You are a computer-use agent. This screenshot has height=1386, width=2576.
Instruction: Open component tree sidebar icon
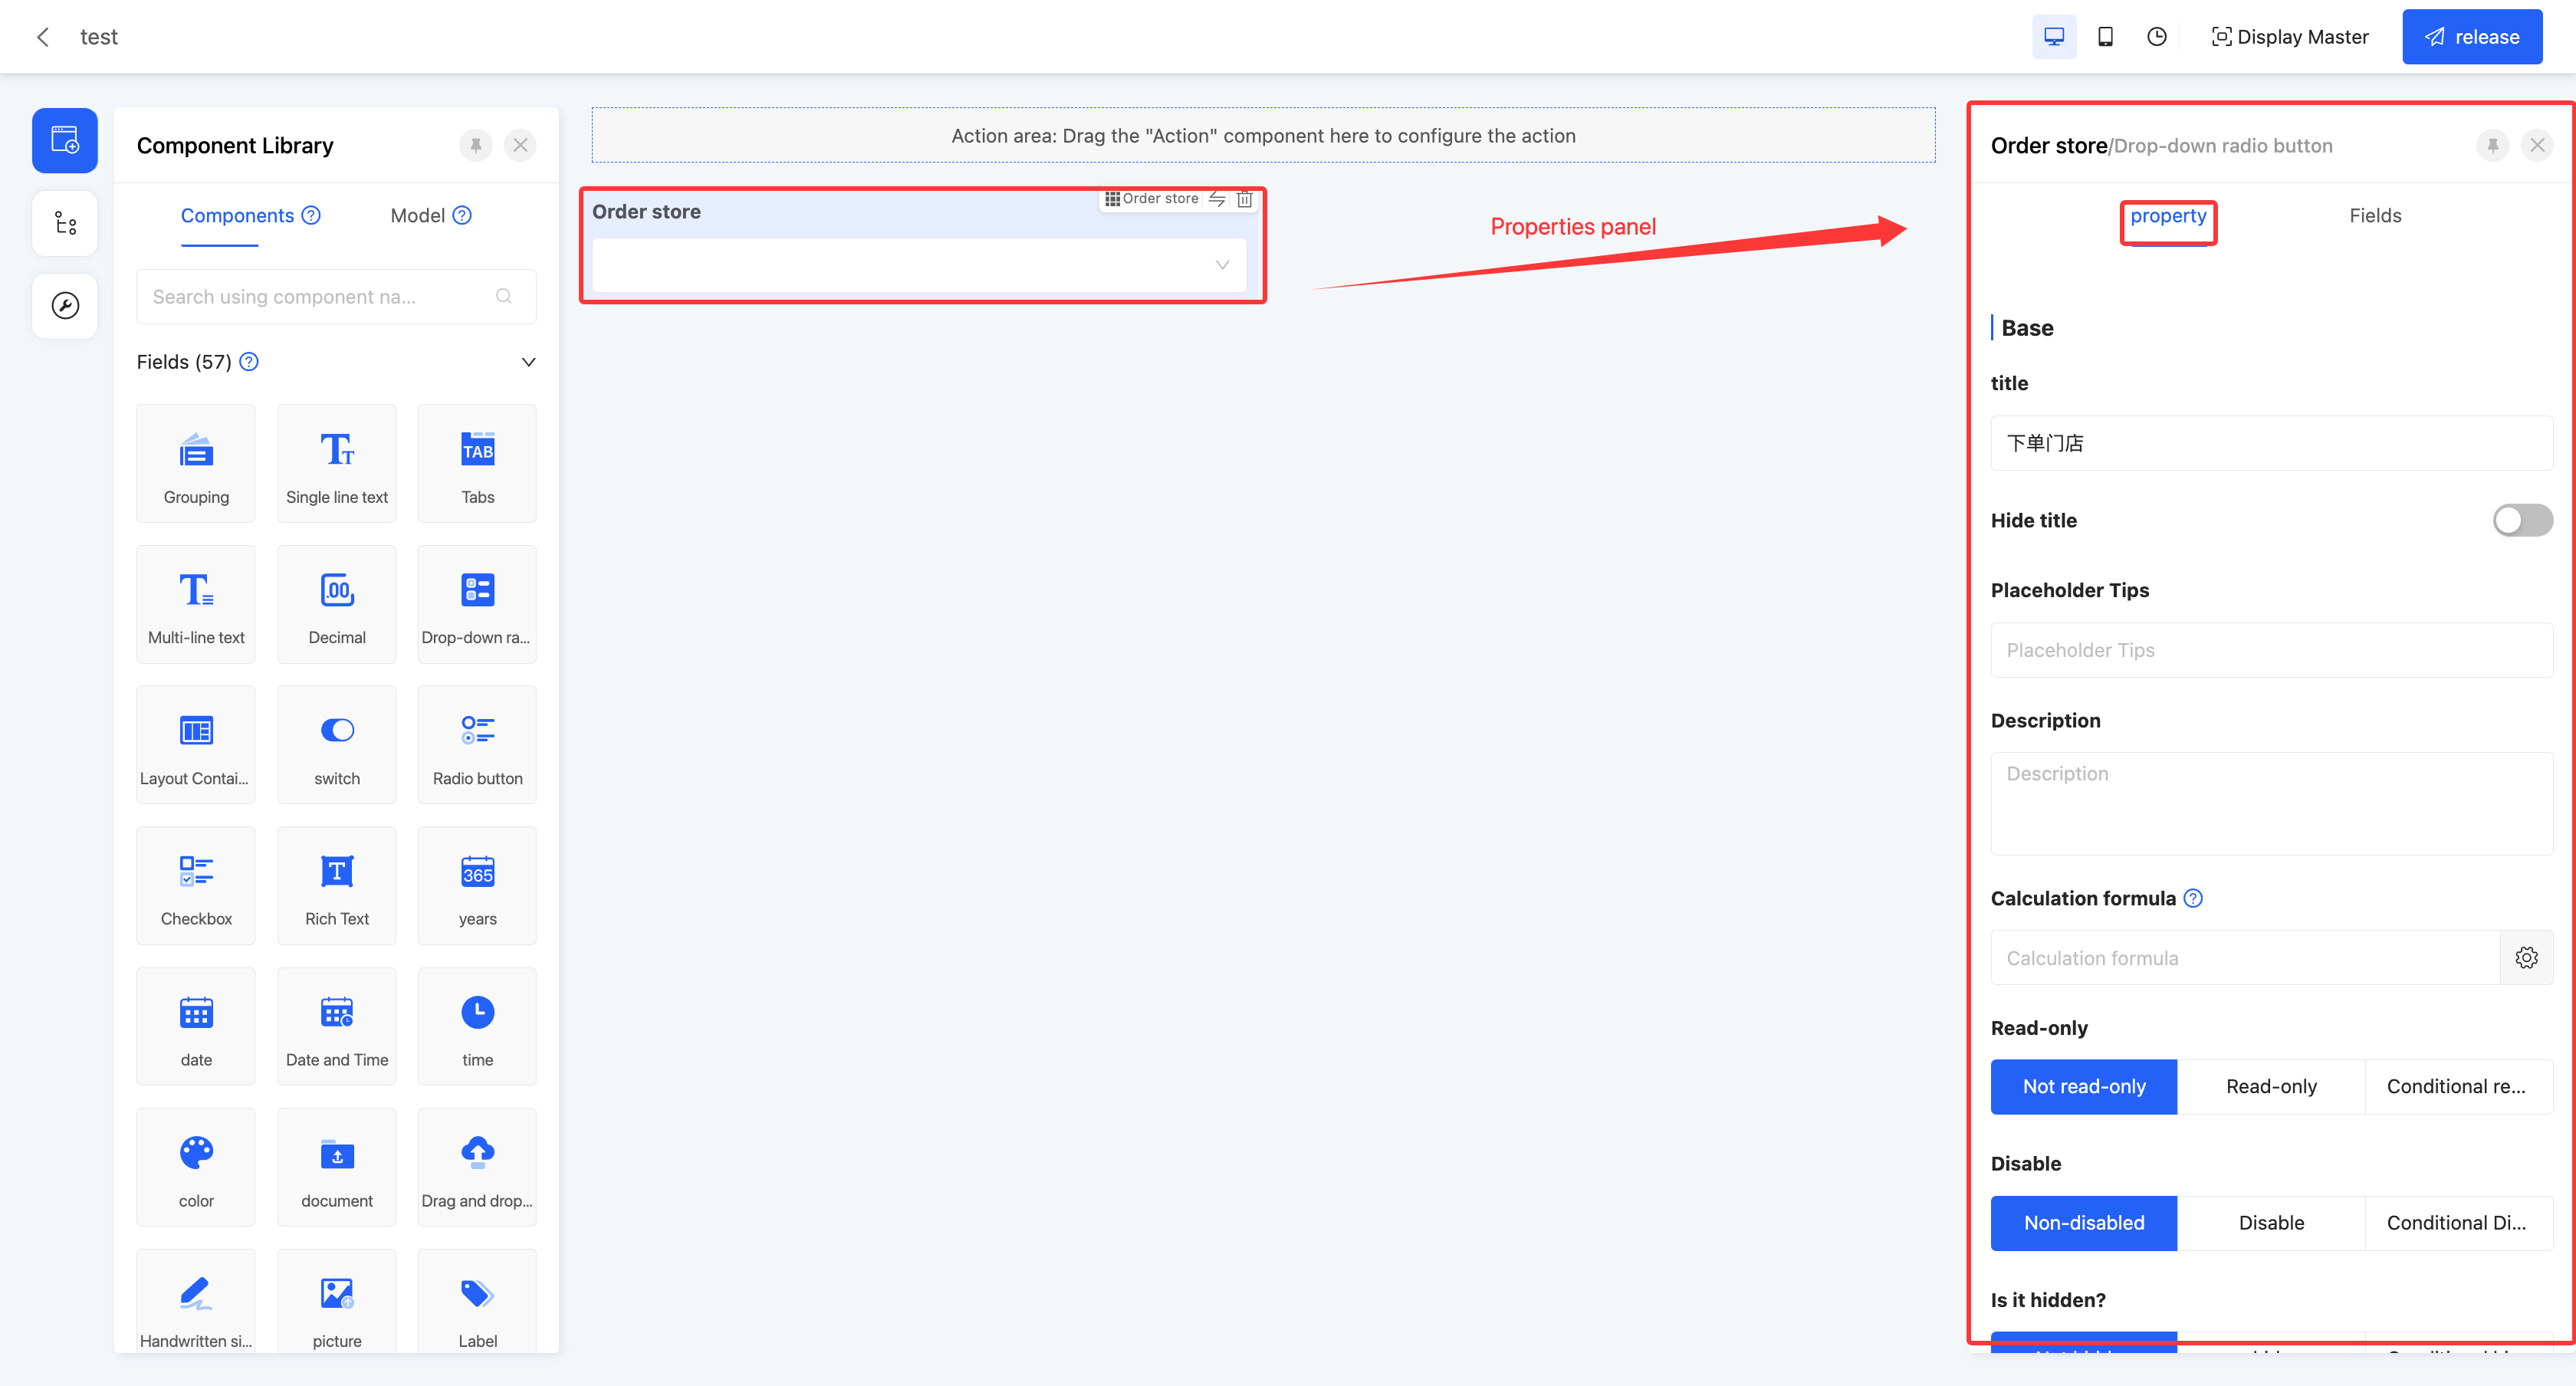(x=65, y=223)
